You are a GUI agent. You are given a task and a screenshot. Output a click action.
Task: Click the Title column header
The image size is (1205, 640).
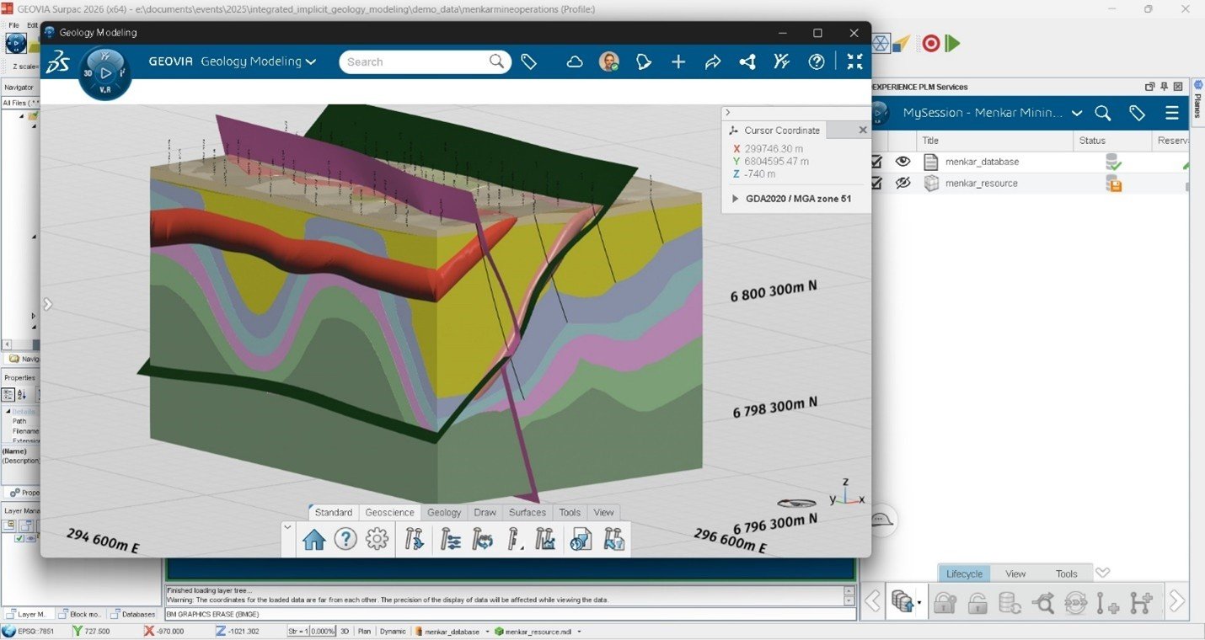pyautogui.click(x=930, y=141)
